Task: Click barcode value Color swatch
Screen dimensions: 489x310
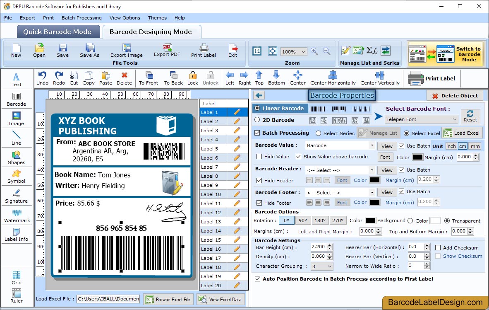Action: click(x=417, y=157)
